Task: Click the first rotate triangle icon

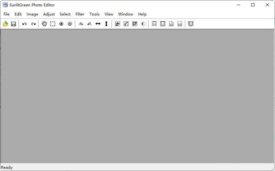Action: pos(81,24)
